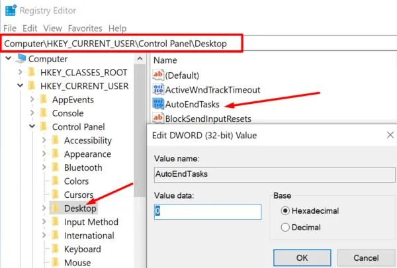Click the Input Method folder icon
397x268 pixels.
(55, 222)
